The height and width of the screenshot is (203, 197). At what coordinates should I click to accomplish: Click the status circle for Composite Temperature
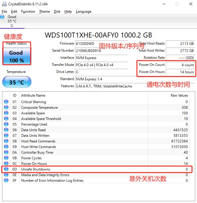(6, 107)
